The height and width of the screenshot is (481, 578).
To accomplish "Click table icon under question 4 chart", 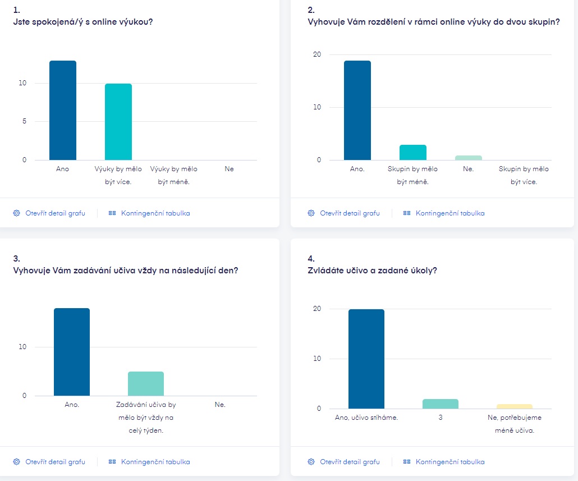I will (x=407, y=462).
